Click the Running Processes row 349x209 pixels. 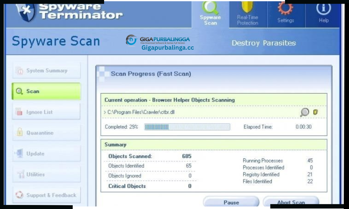point(278,161)
